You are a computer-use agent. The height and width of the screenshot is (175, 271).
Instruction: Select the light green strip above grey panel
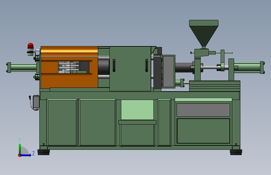[203, 100]
